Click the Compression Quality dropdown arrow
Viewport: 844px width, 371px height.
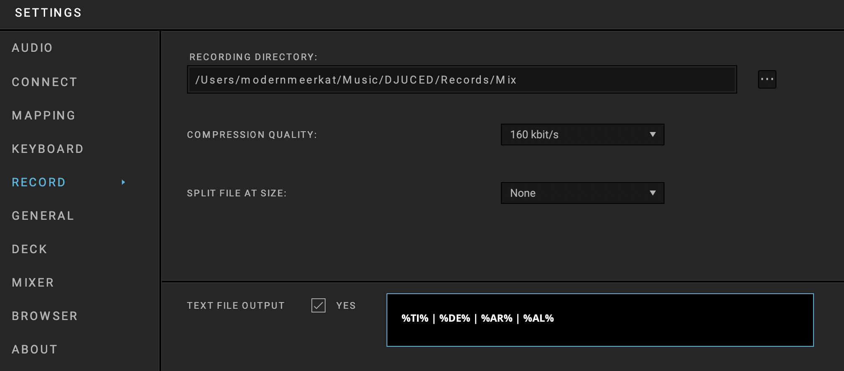point(652,135)
